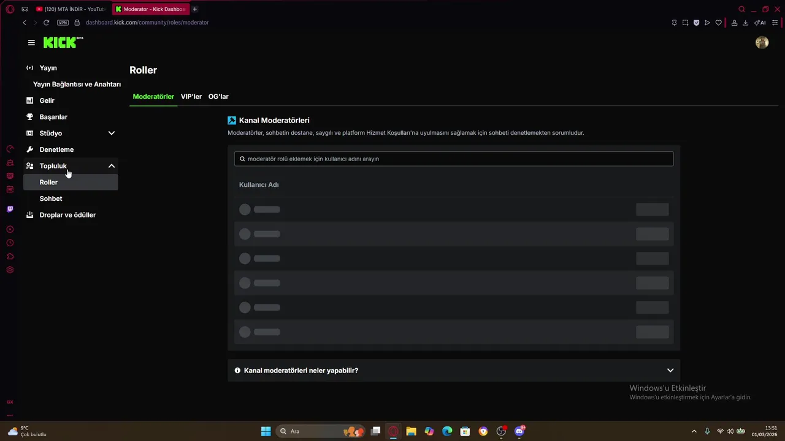The width and height of the screenshot is (785, 441).
Task: Switch to the OG'lar tab
Action: [x=218, y=97]
